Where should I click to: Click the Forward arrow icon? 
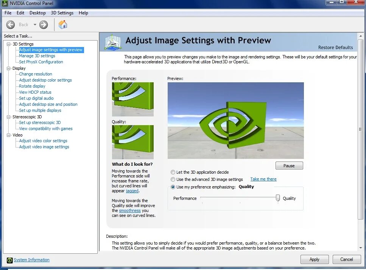pos(44,25)
